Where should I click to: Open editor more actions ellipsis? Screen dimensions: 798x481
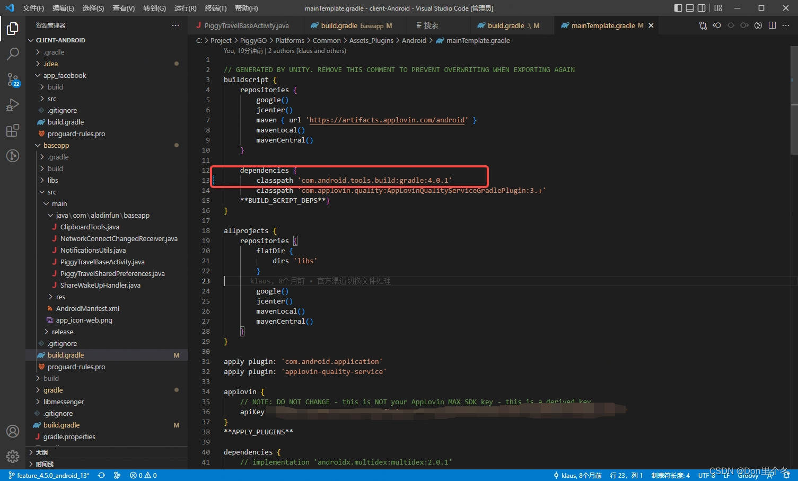tap(786, 25)
